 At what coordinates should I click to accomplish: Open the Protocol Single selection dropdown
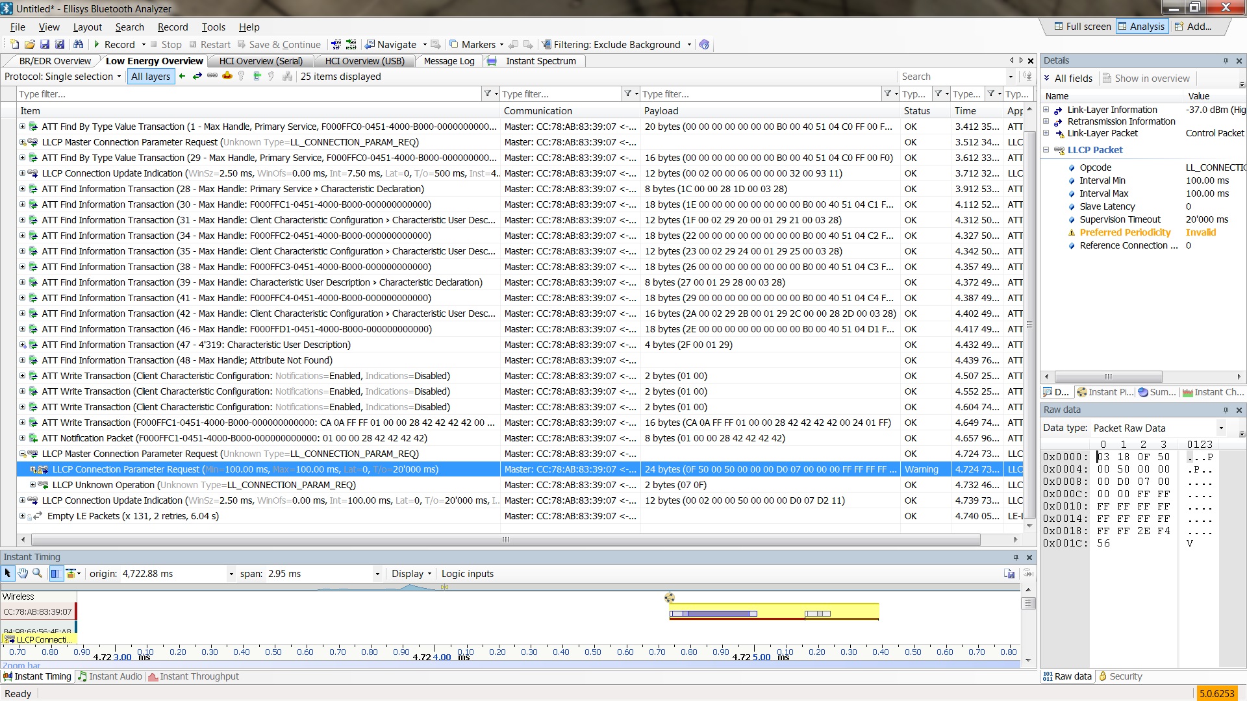click(63, 77)
